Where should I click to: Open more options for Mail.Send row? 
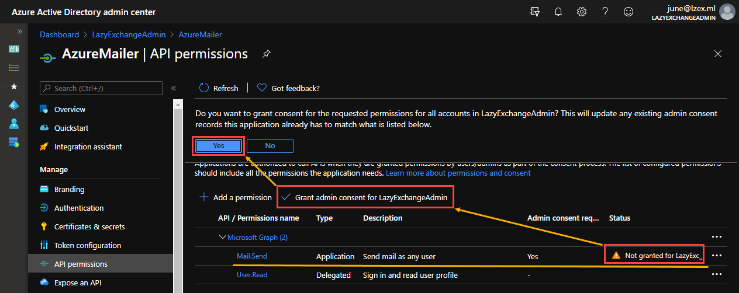(x=717, y=256)
